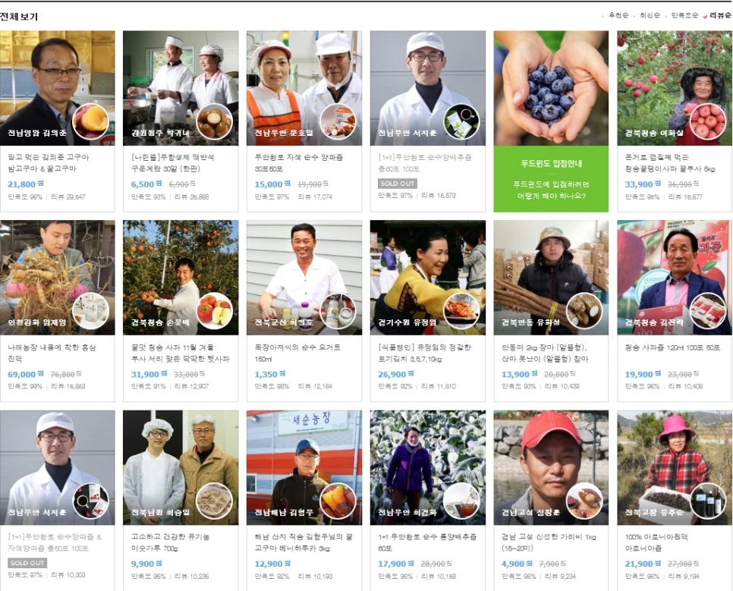Open the 유정임의 정갈한 포기김치 product link

pyautogui.click(x=425, y=353)
